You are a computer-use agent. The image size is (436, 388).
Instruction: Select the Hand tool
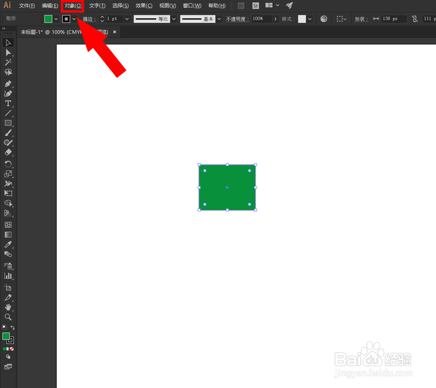[x=8, y=307]
